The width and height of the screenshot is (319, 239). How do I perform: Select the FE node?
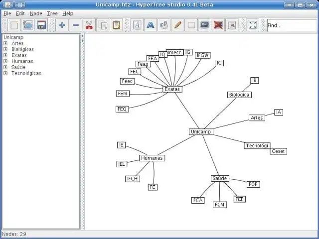tap(153, 187)
